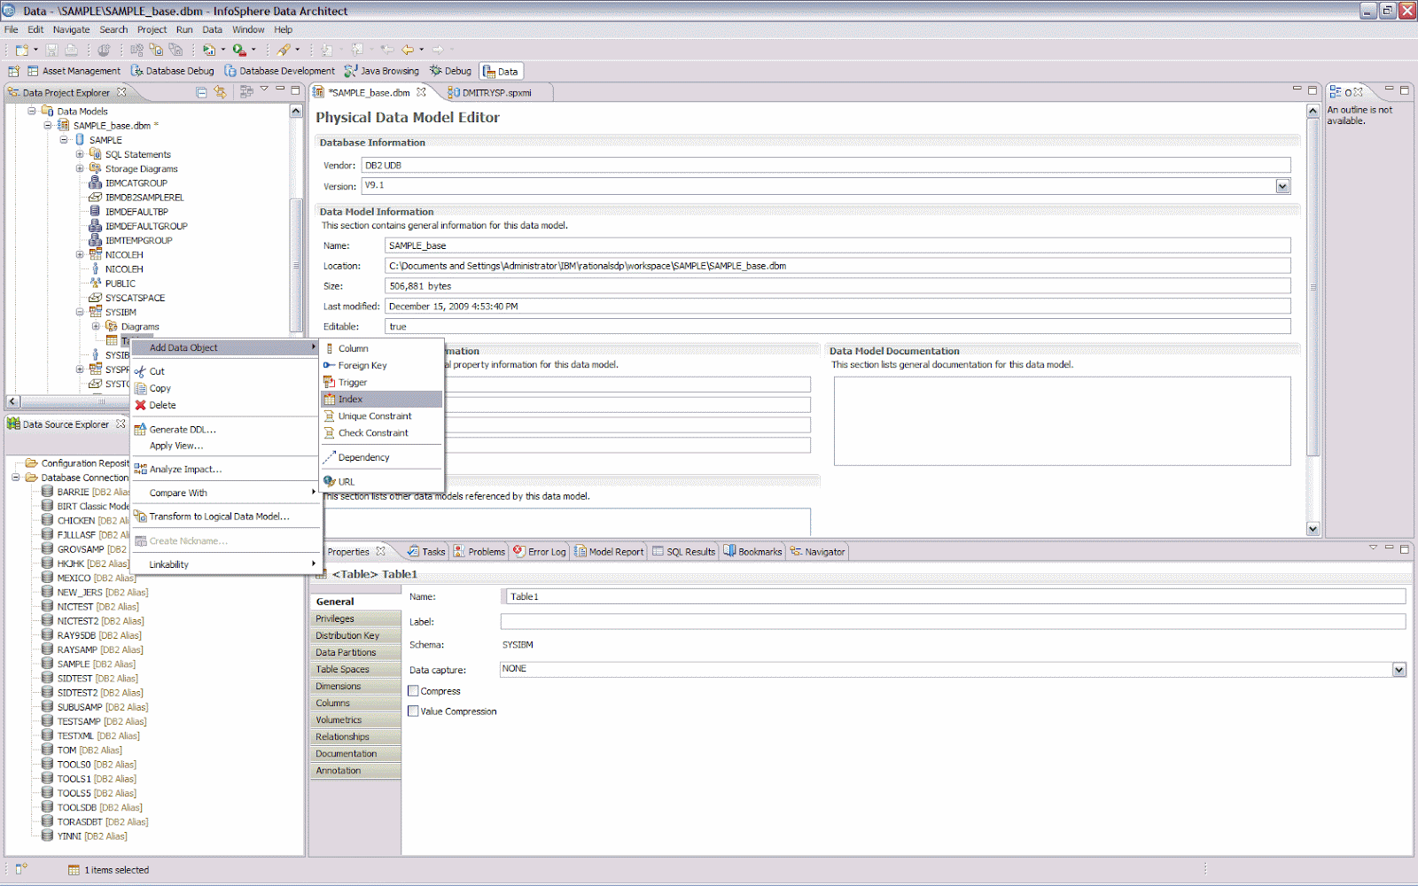The height and width of the screenshot is (886, 1418).
Task: Choose Check Constraint in submenu
Action: pos(382,433)
